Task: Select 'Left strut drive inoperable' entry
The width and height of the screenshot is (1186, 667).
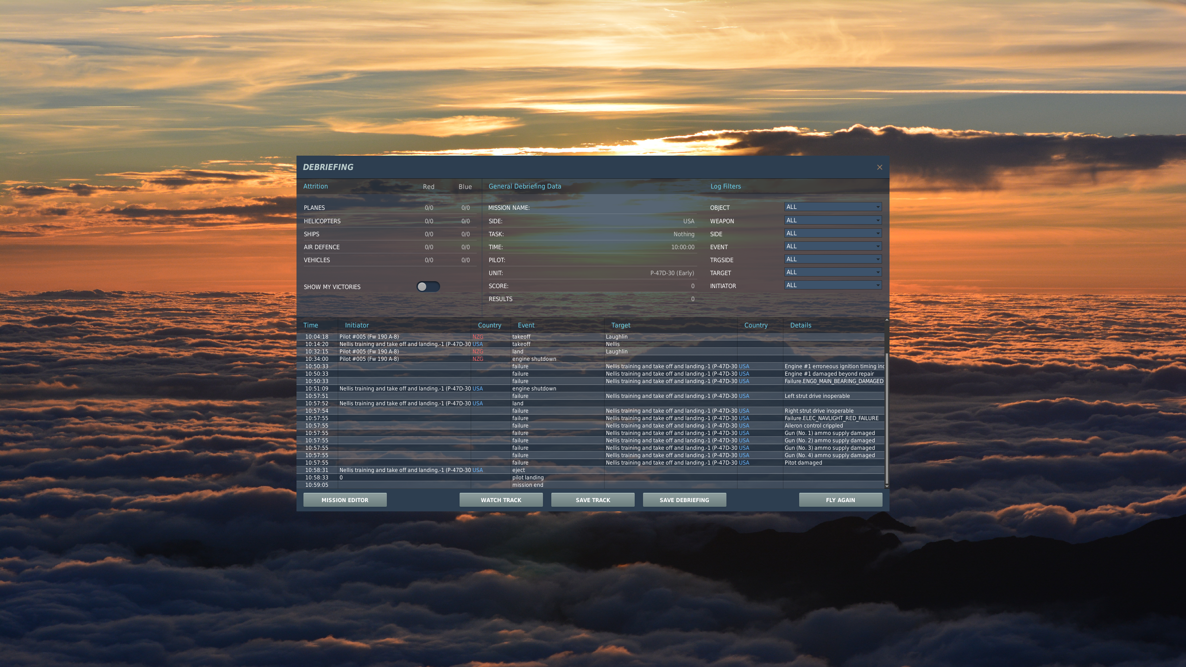Action: point(590,396)
